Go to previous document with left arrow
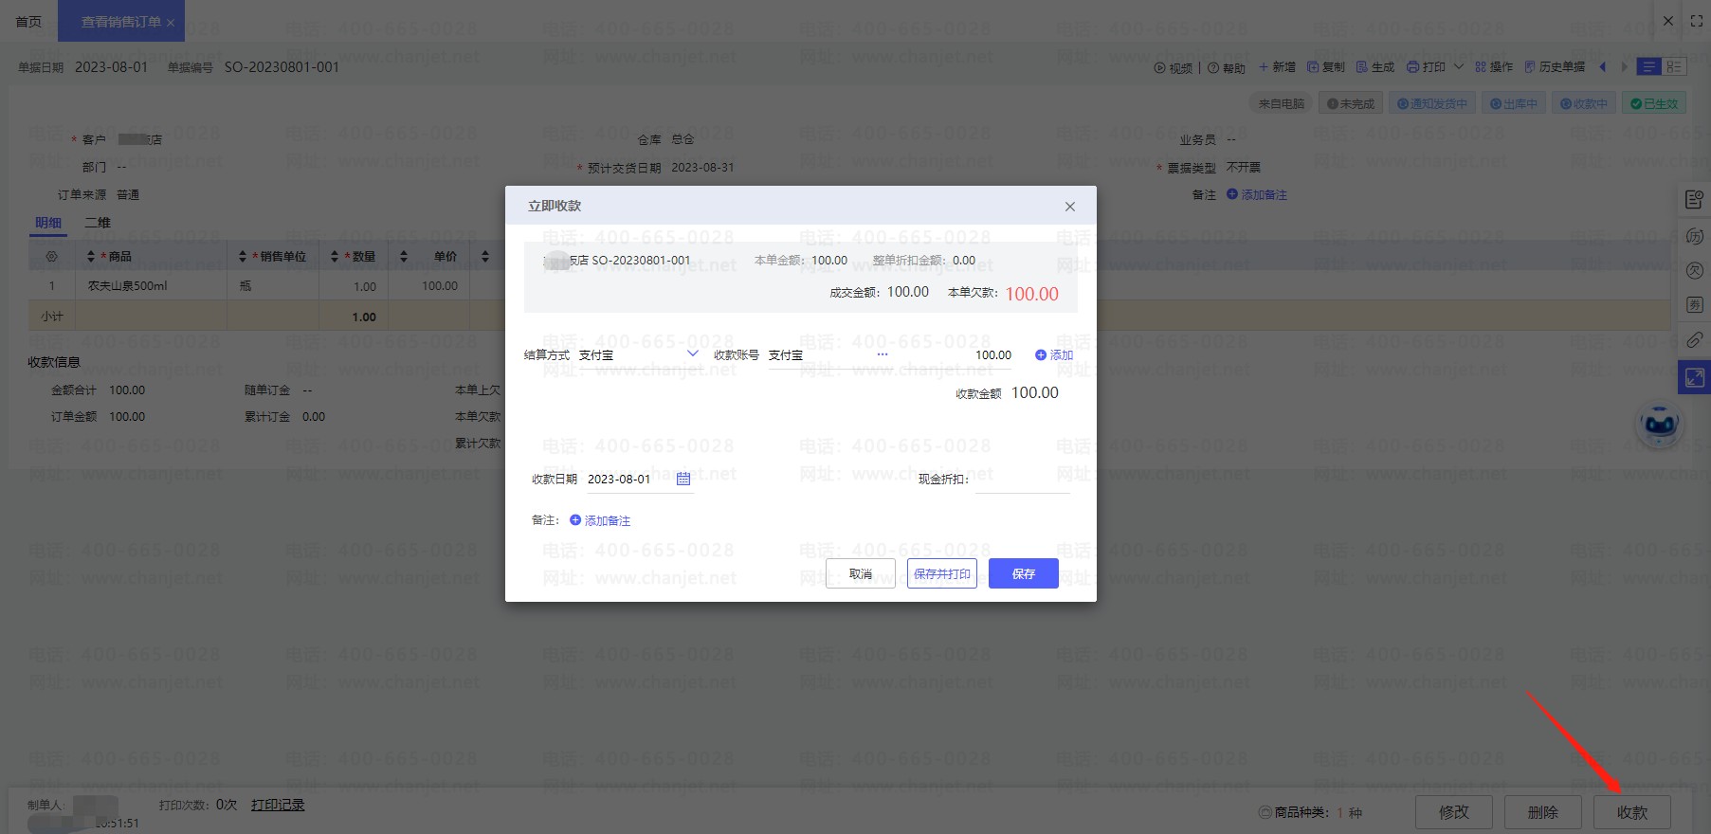The height and width of the screenshot is (834, 1711). (1603, 66)
